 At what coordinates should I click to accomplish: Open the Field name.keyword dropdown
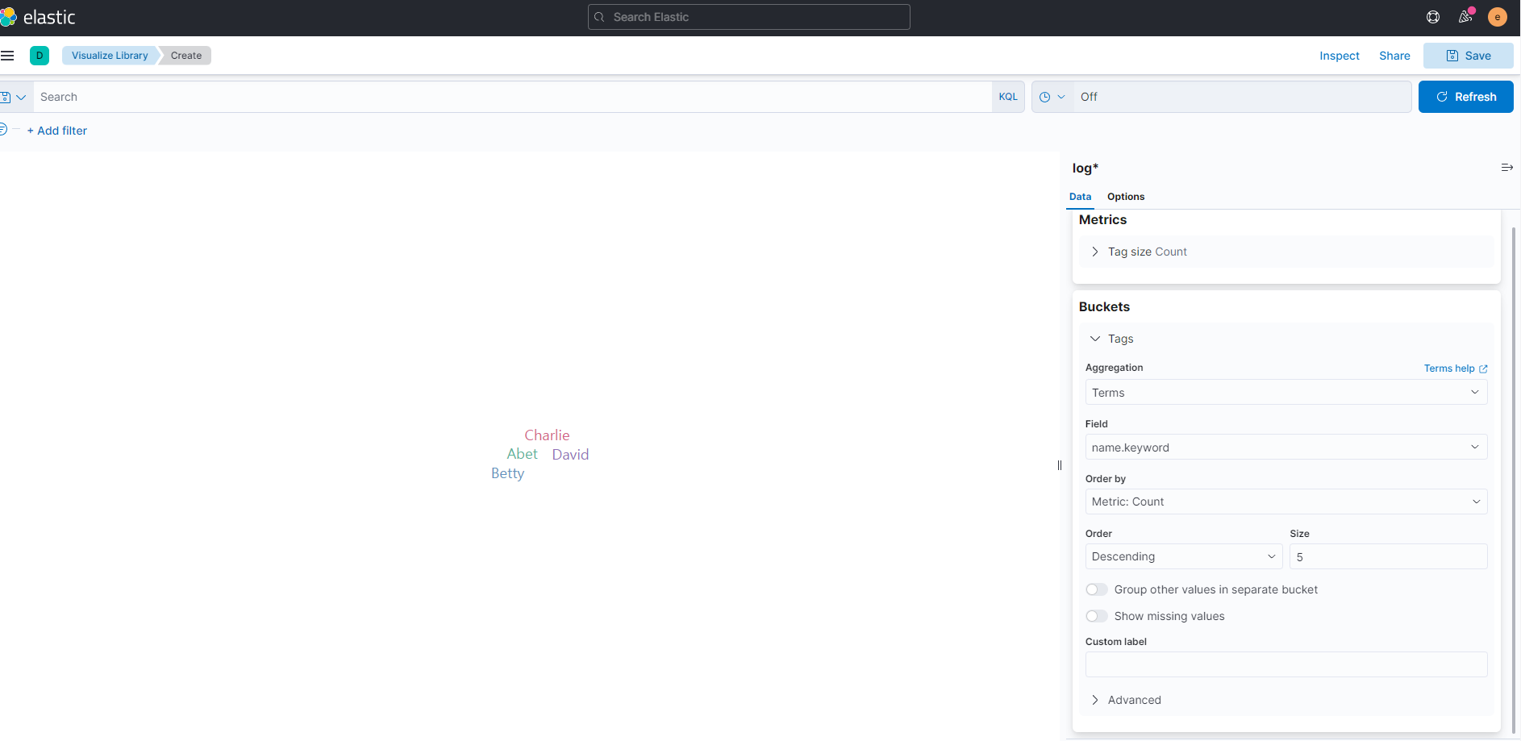coord(1286,448)
